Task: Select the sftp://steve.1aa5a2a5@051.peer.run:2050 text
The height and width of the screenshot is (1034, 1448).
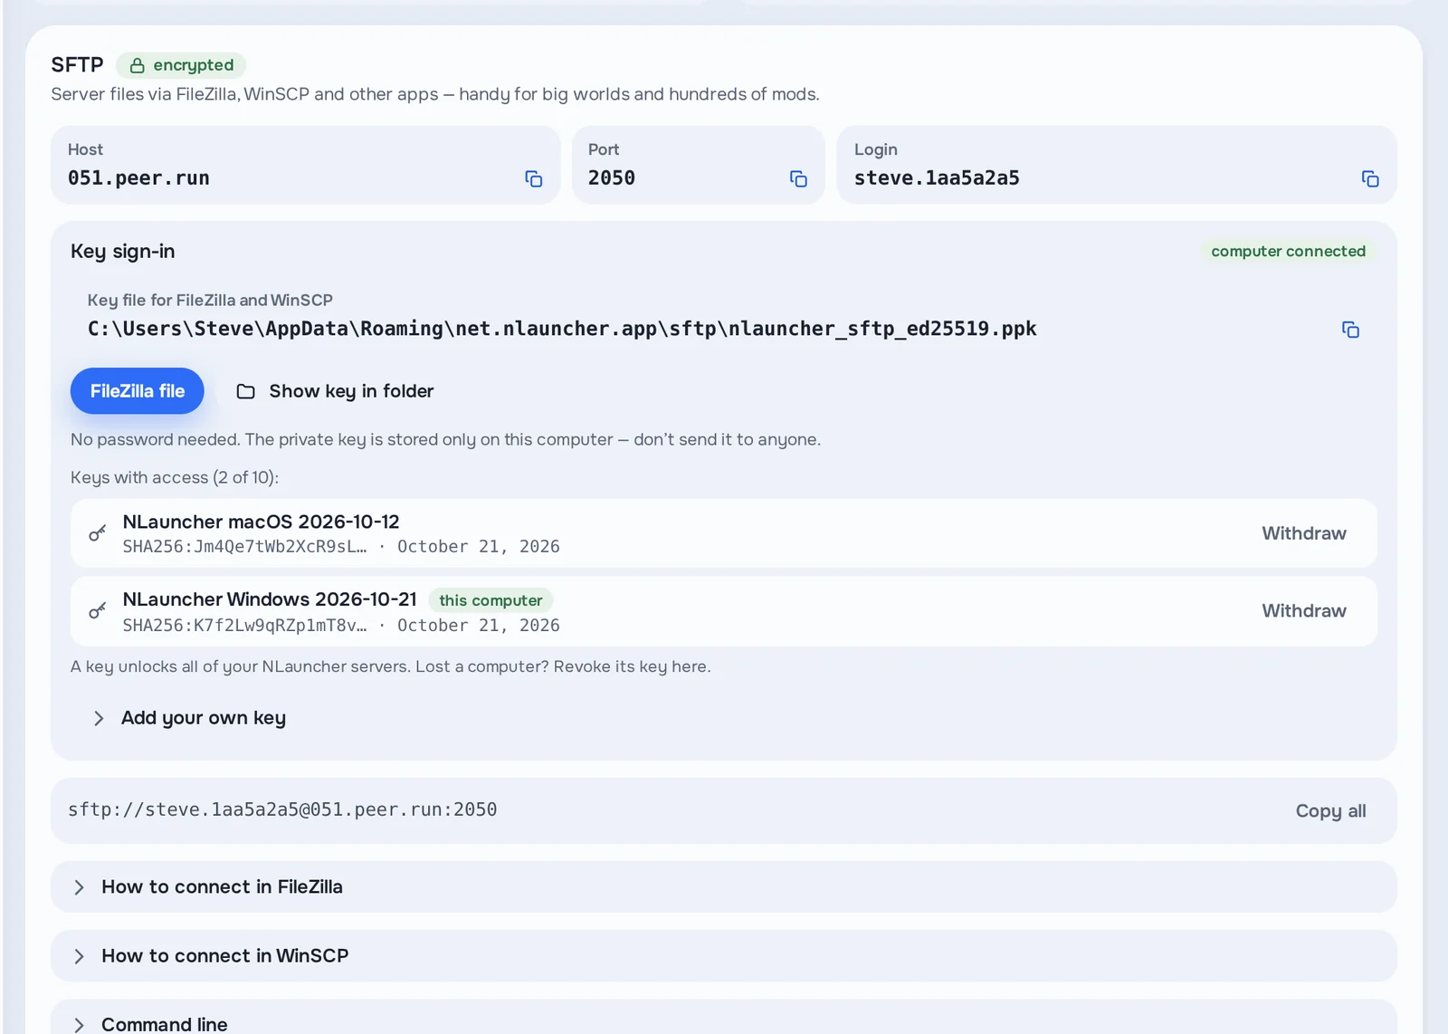Action: click(x=282, y=809)
